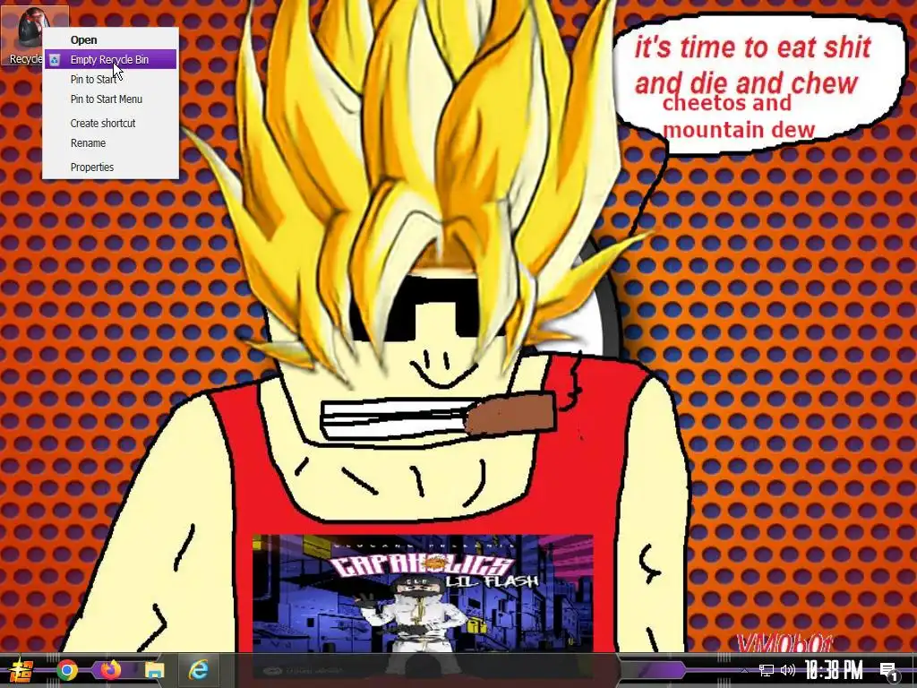Screen dimensions: 917x688
Task: Select Open in the context menu
Action: pos(110,39)
